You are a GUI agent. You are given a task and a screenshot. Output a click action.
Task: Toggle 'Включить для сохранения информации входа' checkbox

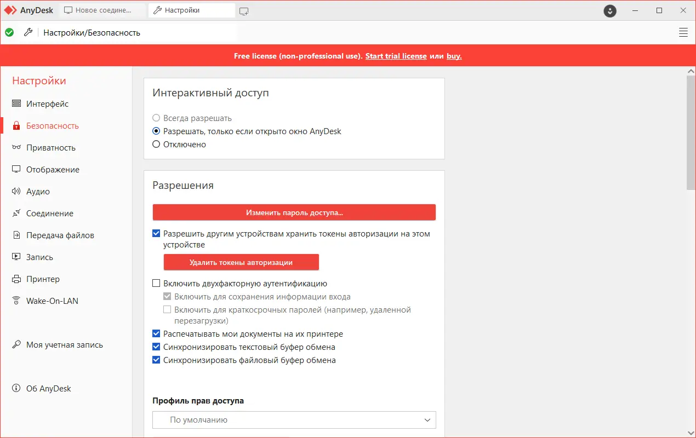pyautogui.click(x=167, y=296)
